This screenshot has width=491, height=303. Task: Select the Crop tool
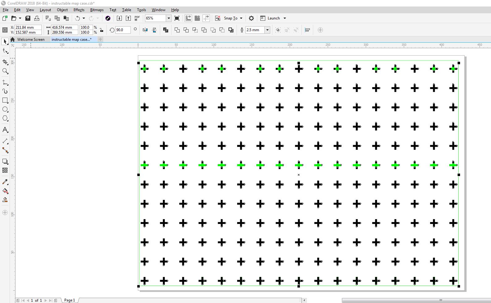pyautogui.click(x=5, y=62)
